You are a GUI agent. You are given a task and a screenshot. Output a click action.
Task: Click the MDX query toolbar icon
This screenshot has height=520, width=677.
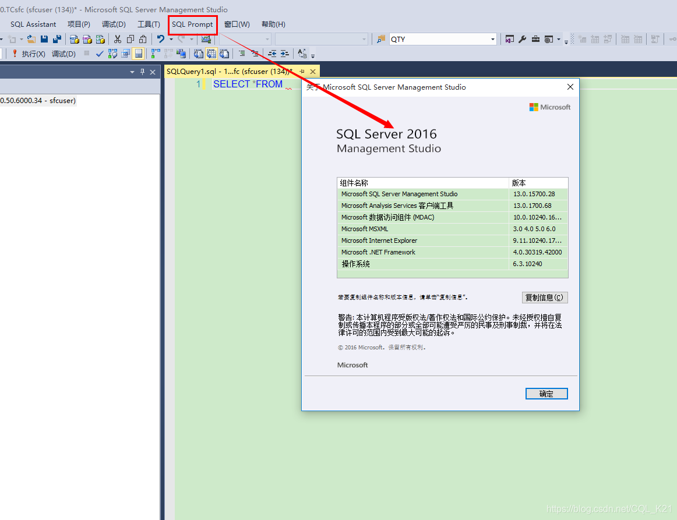(x=74, y=39)
